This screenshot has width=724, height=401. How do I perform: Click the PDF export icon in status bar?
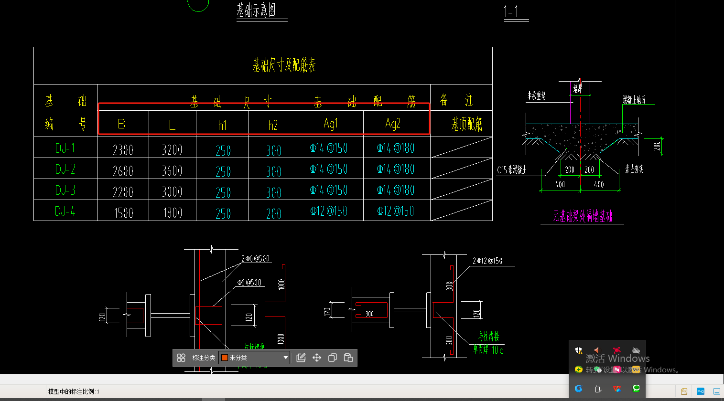(x=684, y=391)
